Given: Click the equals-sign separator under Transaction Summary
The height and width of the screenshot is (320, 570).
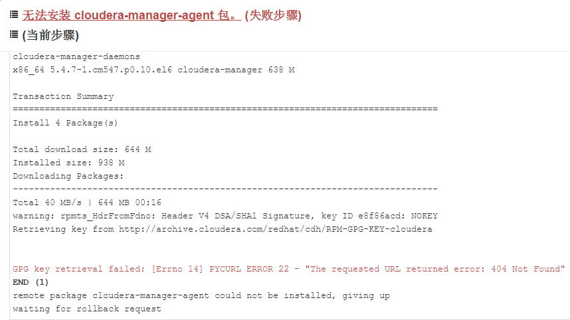Looking at the screenshot, I should 225,109.
